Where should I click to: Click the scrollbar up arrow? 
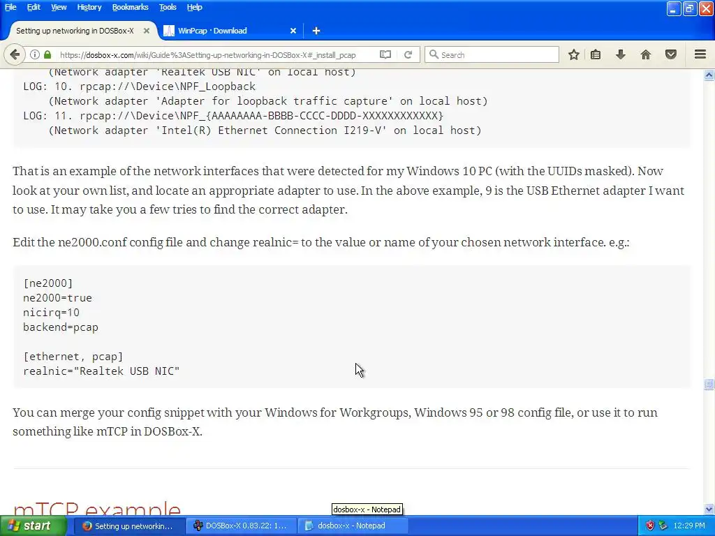709,75
